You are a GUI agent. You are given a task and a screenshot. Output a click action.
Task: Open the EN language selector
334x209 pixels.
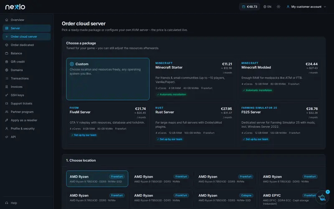coord(267,7)
